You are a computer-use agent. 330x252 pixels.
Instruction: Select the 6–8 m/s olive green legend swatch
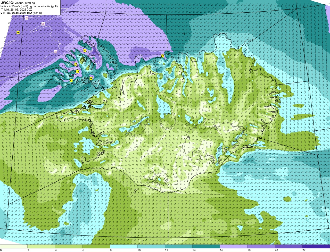pyautogui.click(x=96, y=246)
